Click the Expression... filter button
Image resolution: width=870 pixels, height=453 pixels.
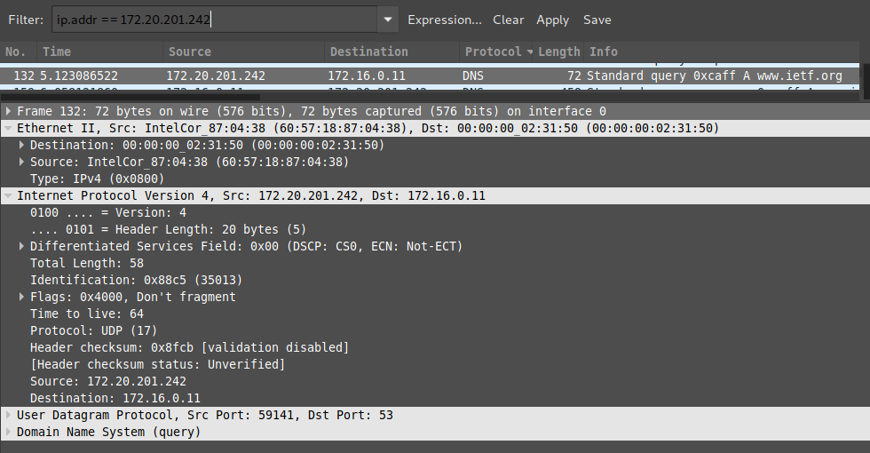[445, 20]
